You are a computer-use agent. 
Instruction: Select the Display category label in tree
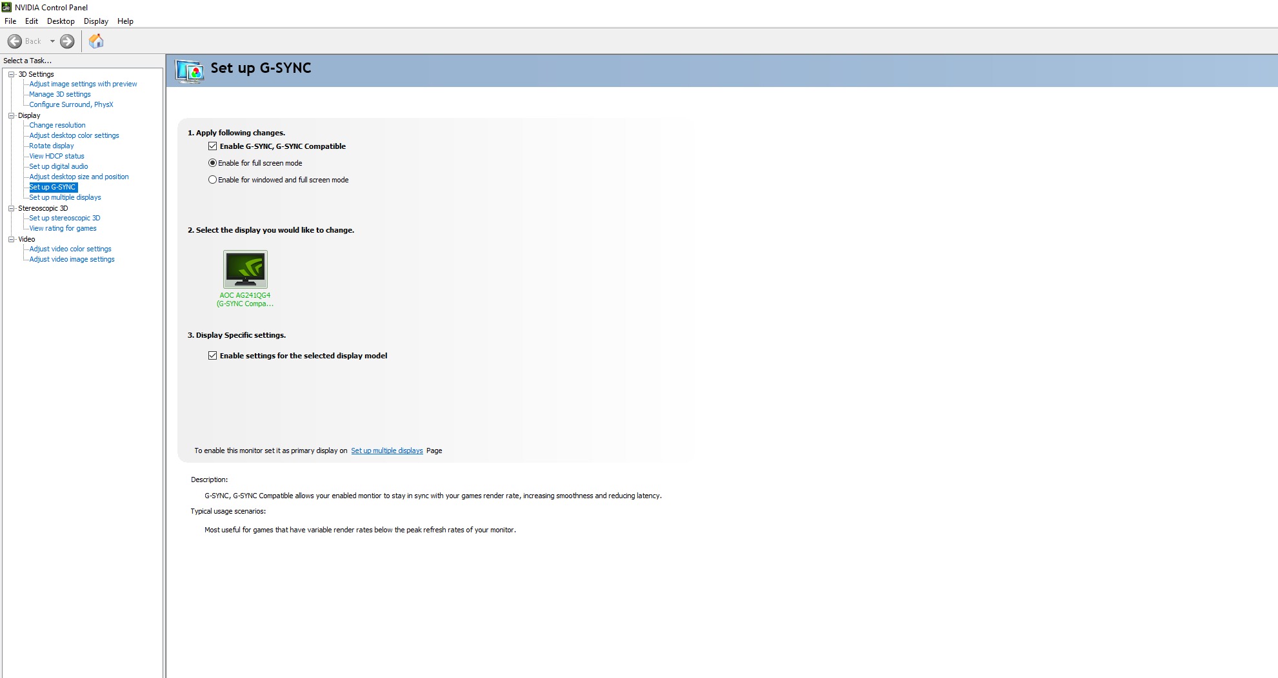click(x=29, y=115)
